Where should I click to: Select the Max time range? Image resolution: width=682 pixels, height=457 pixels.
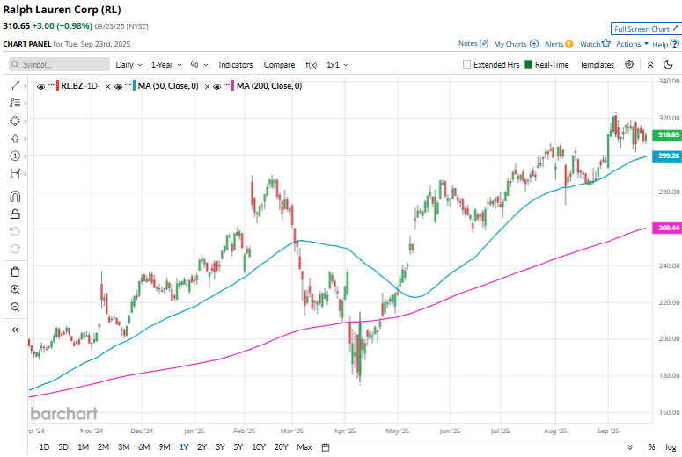304,447
